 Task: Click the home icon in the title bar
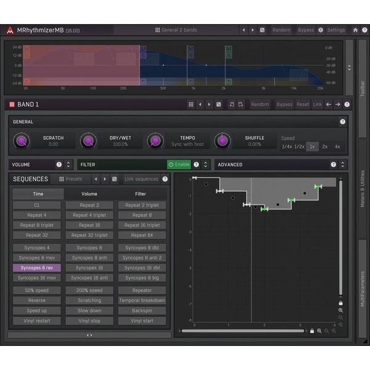click(x=355, y=30)
